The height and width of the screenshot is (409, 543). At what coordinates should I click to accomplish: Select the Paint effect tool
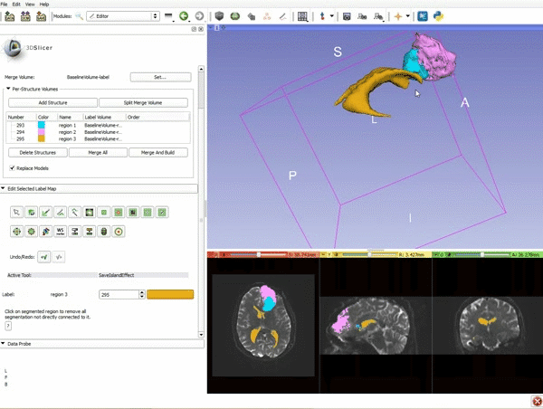pos(45,213)
